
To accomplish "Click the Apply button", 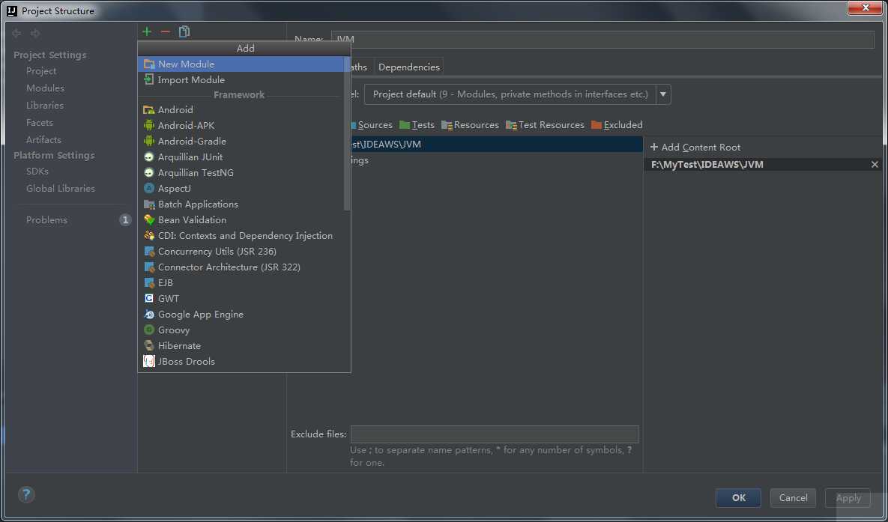I will (848, 497).
